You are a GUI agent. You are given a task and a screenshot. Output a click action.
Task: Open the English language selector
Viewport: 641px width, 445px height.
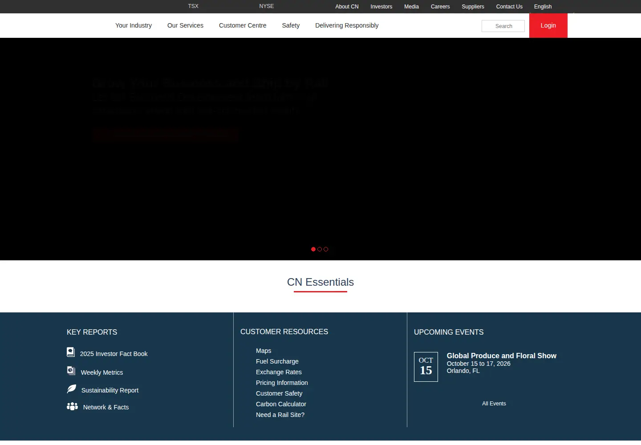point(543,7)
